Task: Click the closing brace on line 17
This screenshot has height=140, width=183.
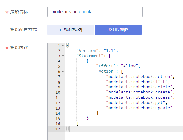Action: pyautogui.click(x=68, y=129)
